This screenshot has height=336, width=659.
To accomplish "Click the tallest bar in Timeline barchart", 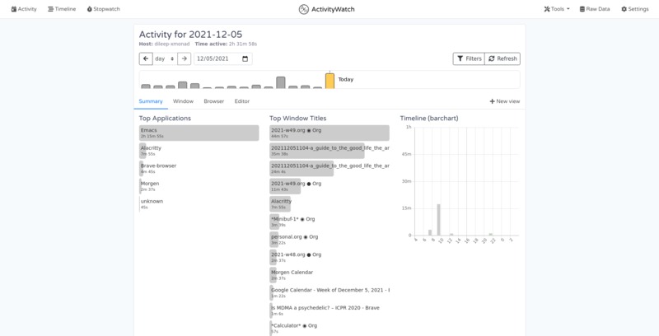I will tap(439, 220).
